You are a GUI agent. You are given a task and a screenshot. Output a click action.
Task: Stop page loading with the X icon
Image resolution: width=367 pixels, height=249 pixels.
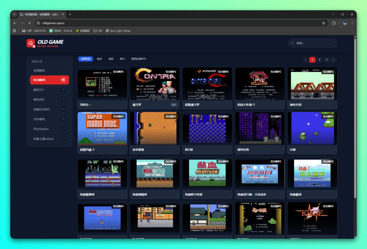(x=29, y=23)
